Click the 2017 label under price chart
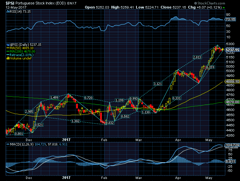The height and width of the screenshot is (181, 240). 66,140
